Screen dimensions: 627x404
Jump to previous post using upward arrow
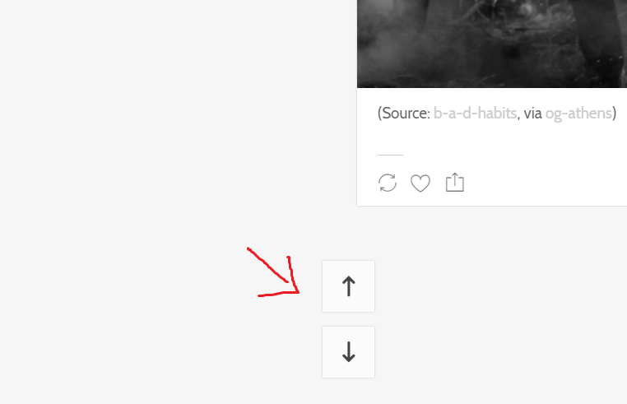[348, 286]
